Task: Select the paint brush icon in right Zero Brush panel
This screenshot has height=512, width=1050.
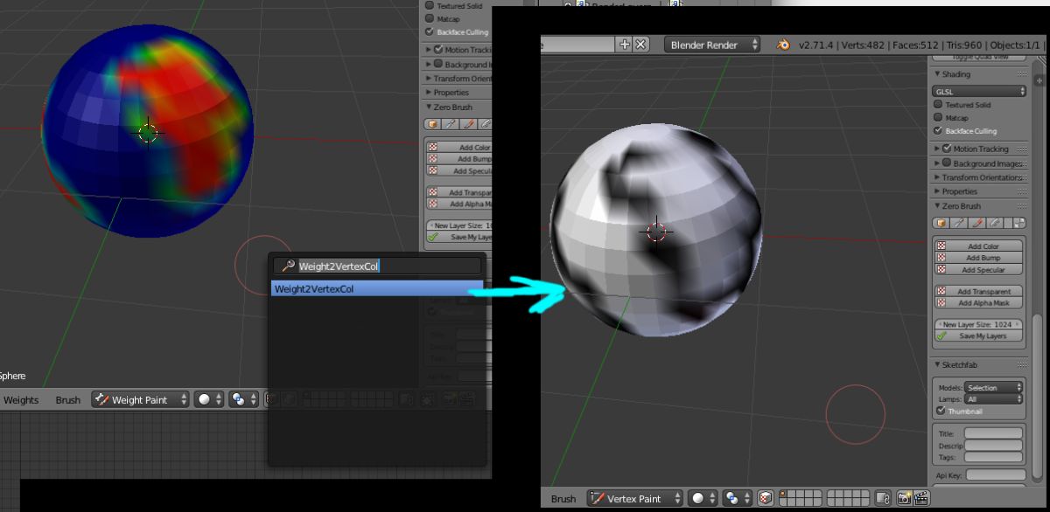Action: click(x=960, y=224)
